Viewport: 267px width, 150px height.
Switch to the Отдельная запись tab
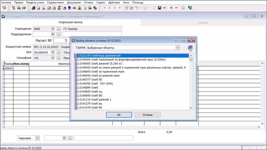click(x=71, y=22)
